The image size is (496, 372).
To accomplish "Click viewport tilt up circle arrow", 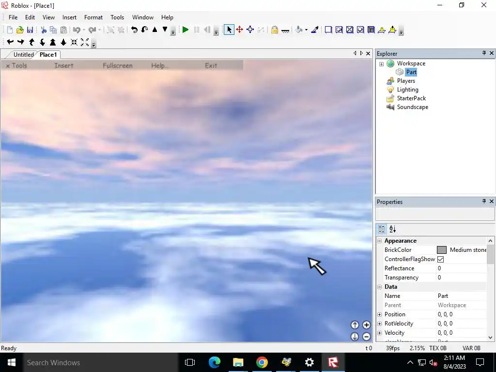I will pyautogui.click(x=355, y=325).
